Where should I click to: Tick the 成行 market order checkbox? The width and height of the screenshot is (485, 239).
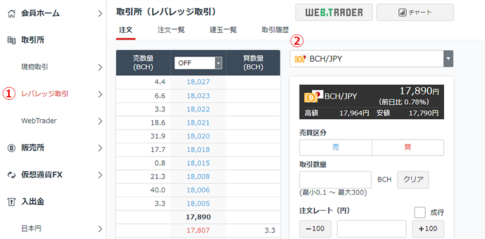click(420, 212)
